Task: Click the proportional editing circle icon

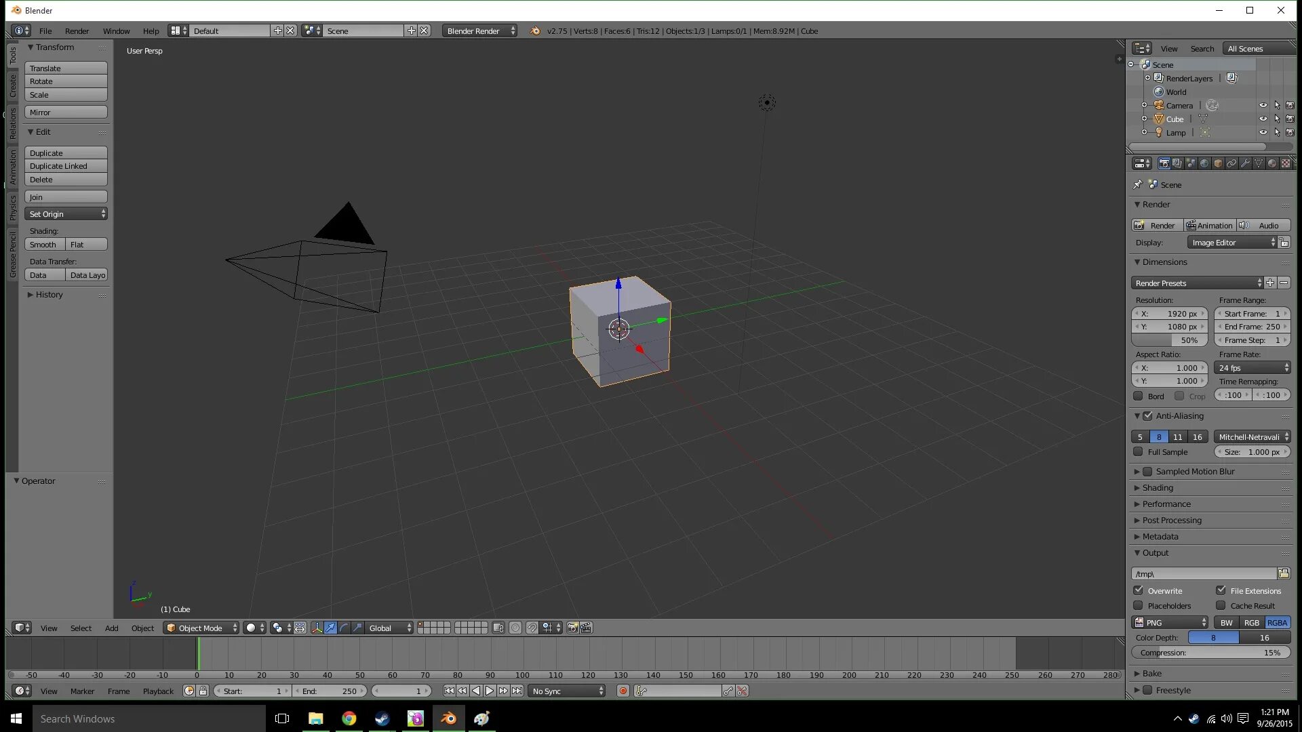Action: [x=515, y=628]
